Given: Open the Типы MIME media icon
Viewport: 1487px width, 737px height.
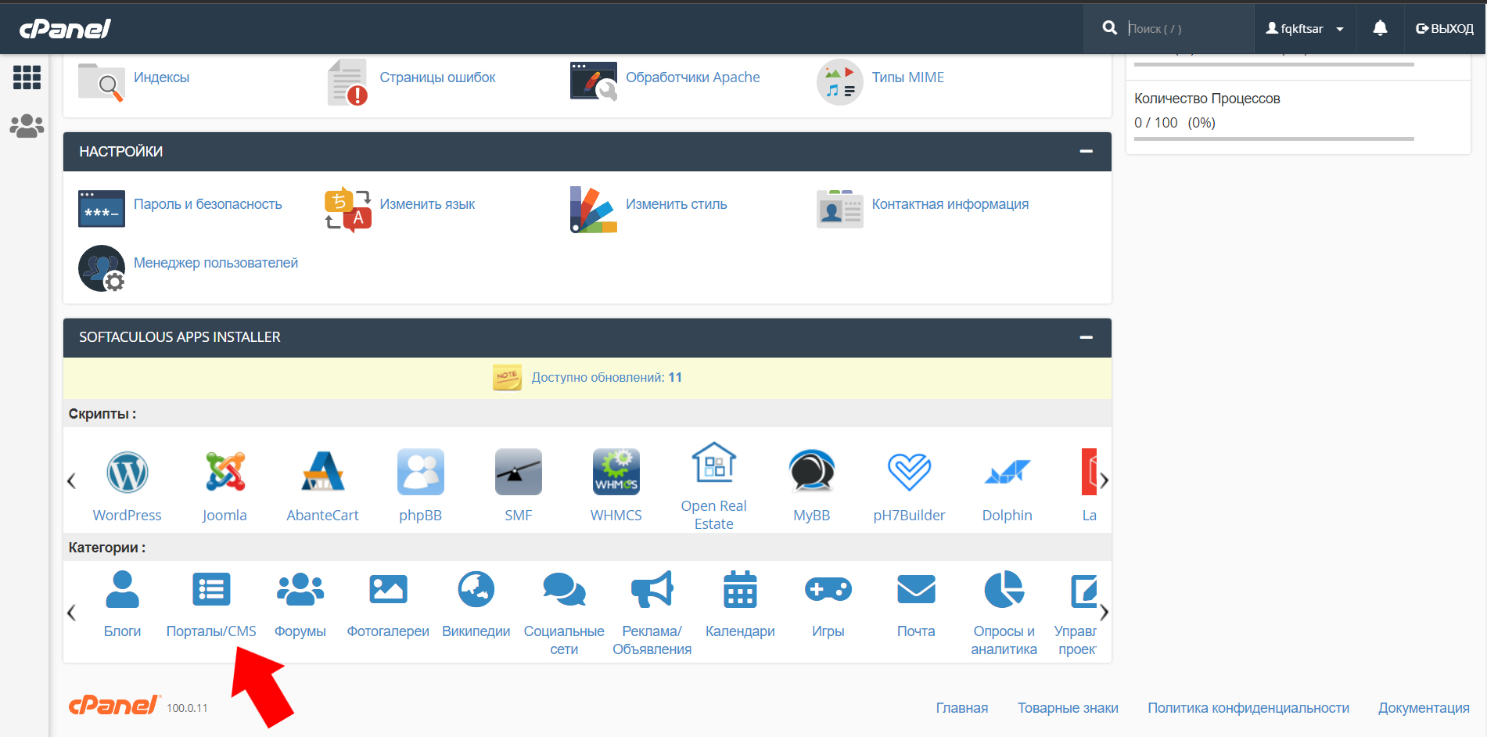Looking at the screenshot, I should click(840, 82).
